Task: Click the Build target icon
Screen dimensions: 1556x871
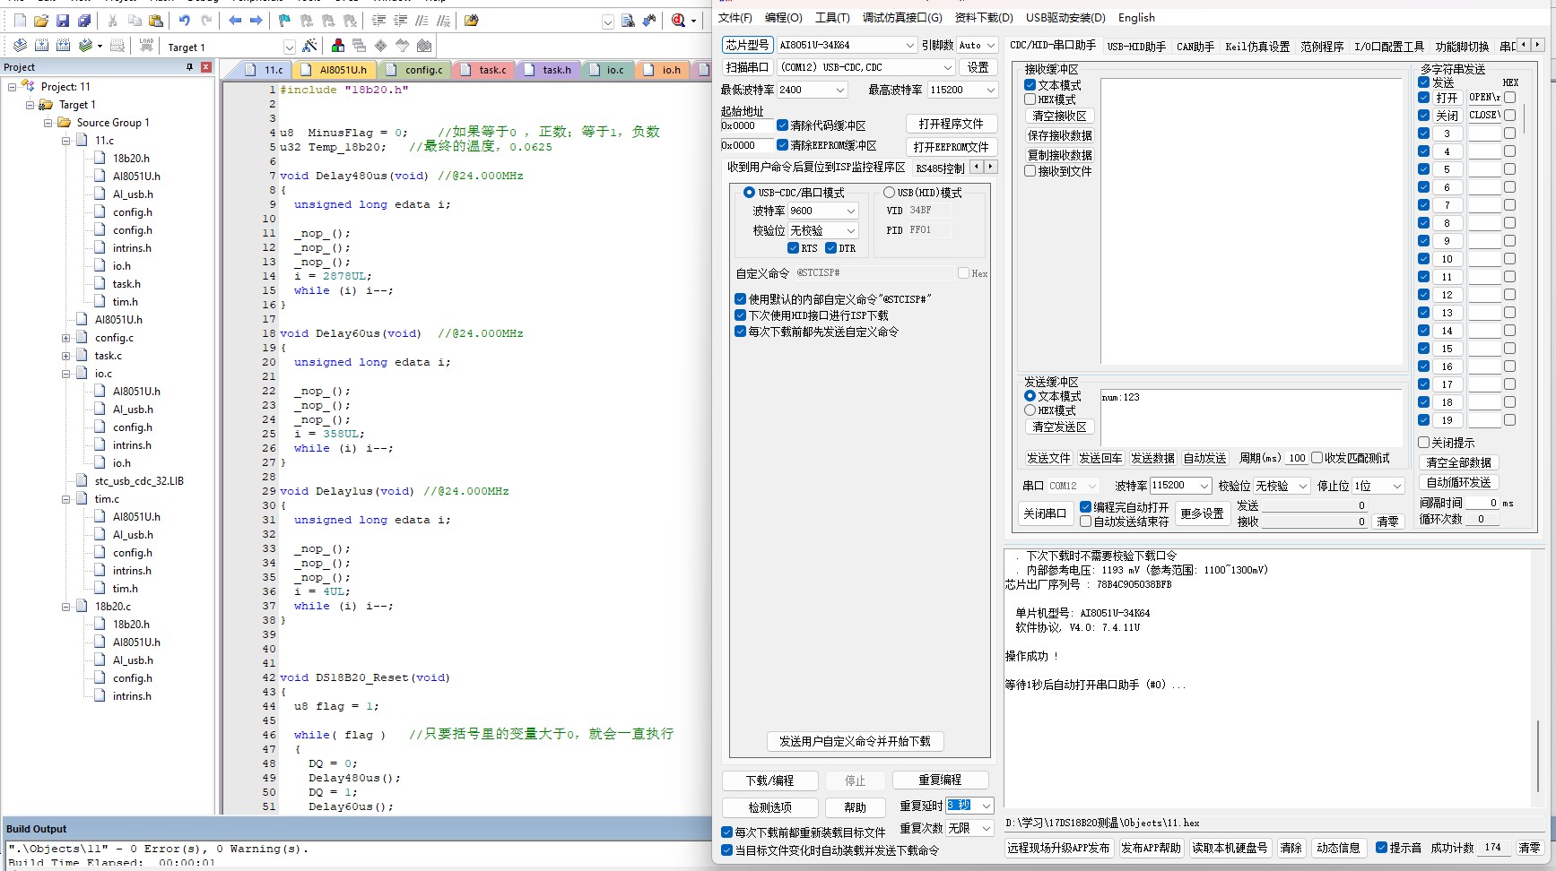Action: (41, 46)
